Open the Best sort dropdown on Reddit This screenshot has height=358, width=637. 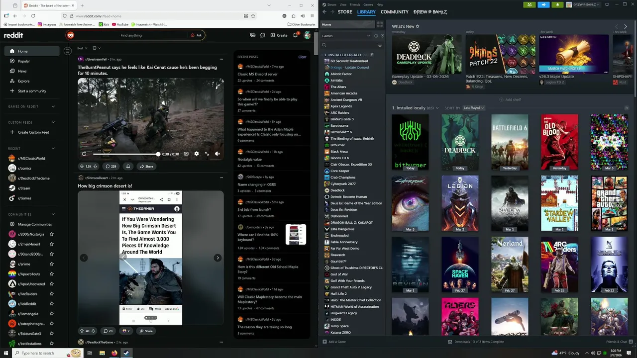pos(82,48)
